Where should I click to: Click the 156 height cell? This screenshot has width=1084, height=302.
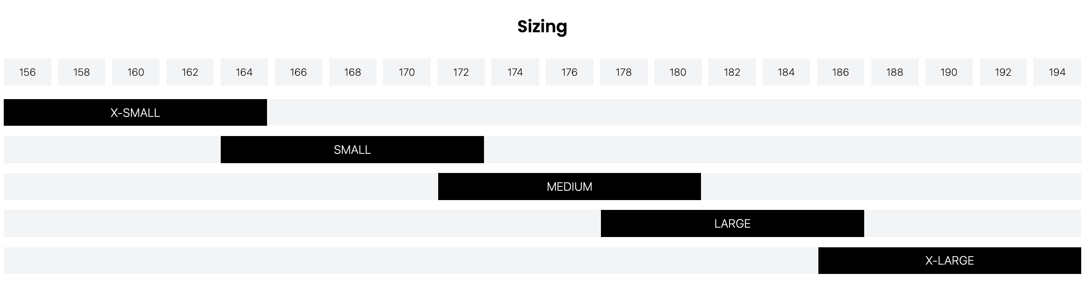[x=28, y=72]
